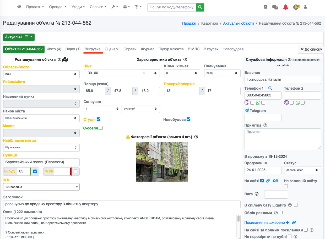This screenshot has height=239, width=325.
Task: Open the user profile icon
Action: pos(305,7)
